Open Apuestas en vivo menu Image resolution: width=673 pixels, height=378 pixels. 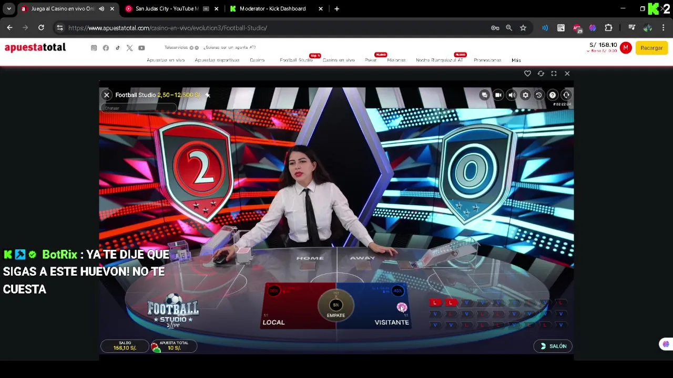[x=166, y=60]
